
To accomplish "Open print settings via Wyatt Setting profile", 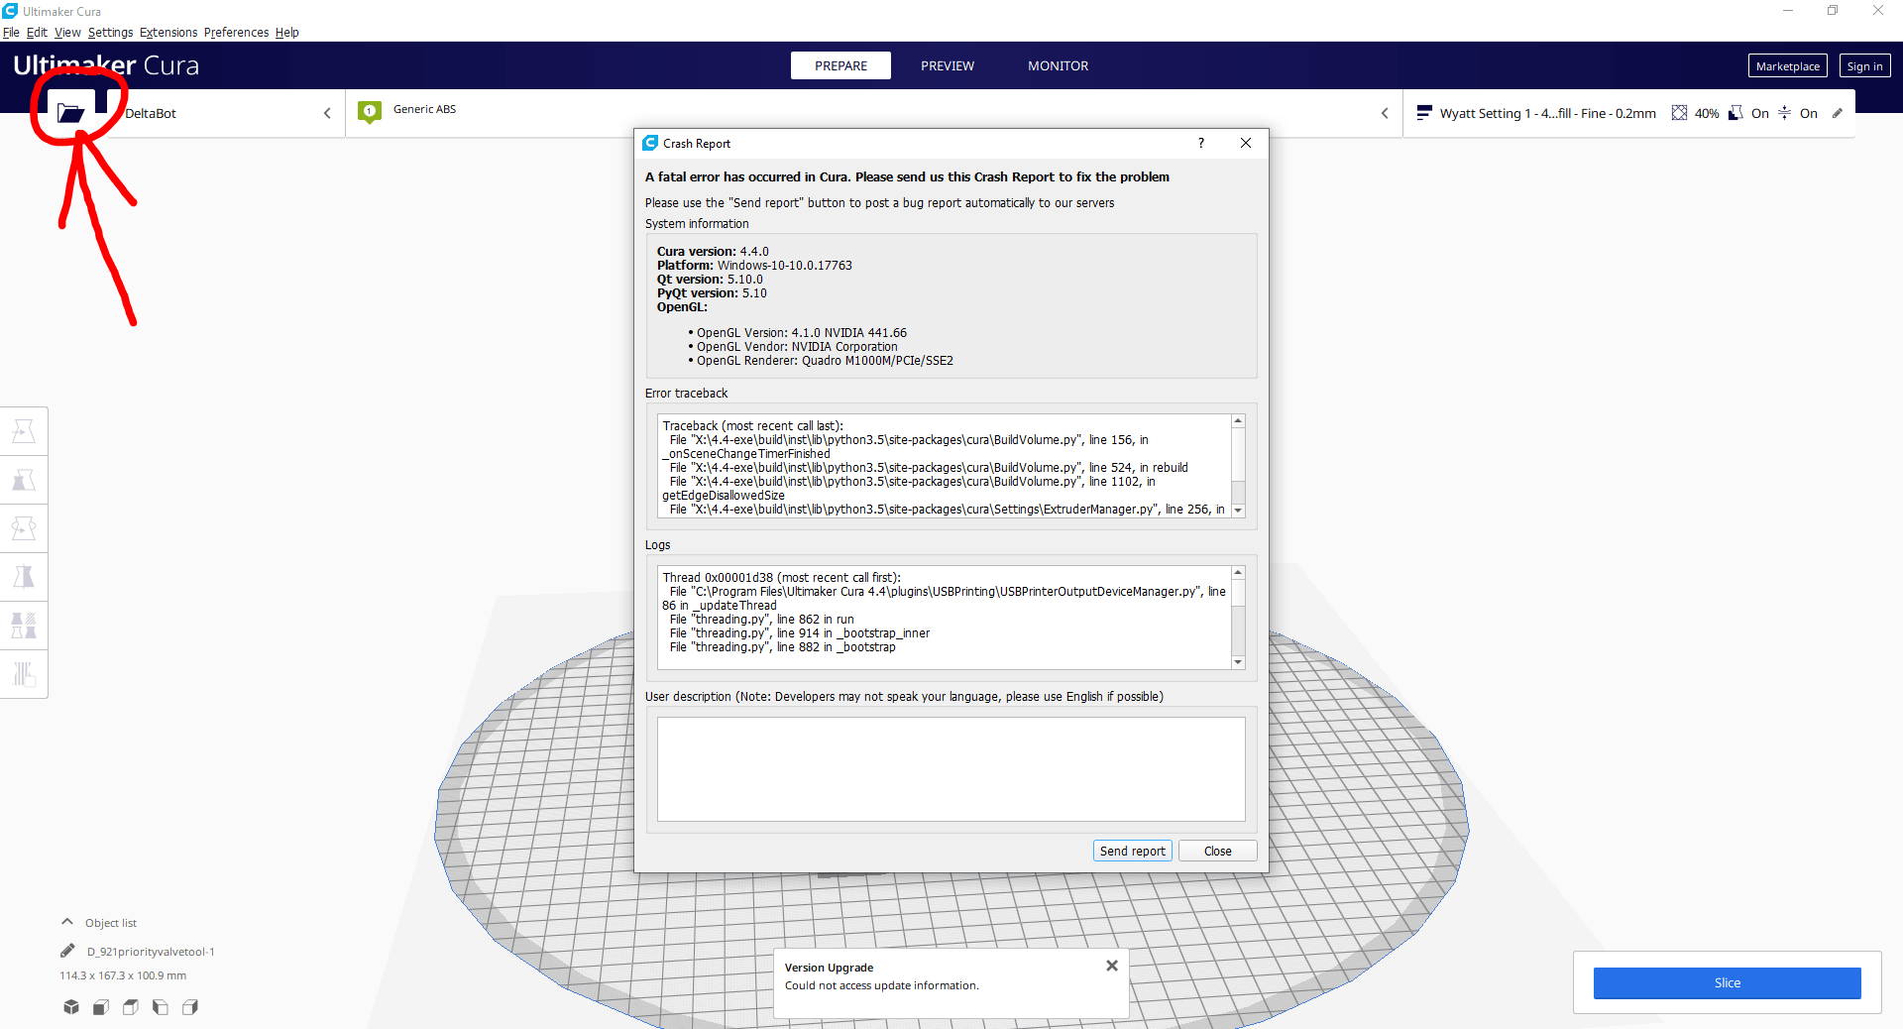I will click(1547, 113).
